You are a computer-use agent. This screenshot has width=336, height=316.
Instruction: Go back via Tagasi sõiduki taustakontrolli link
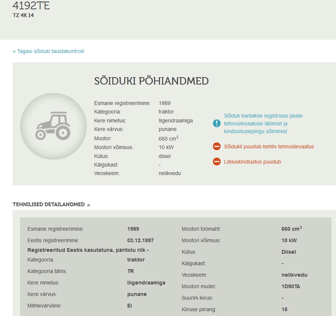pos(49,51)
